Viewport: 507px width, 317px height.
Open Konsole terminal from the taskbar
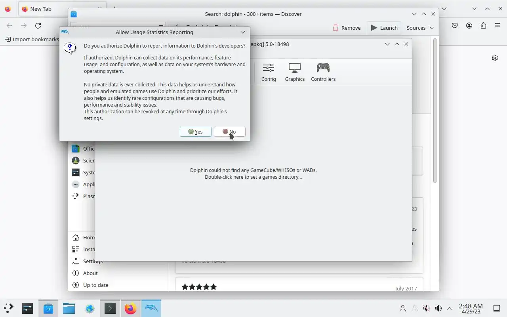coord(110,308)
